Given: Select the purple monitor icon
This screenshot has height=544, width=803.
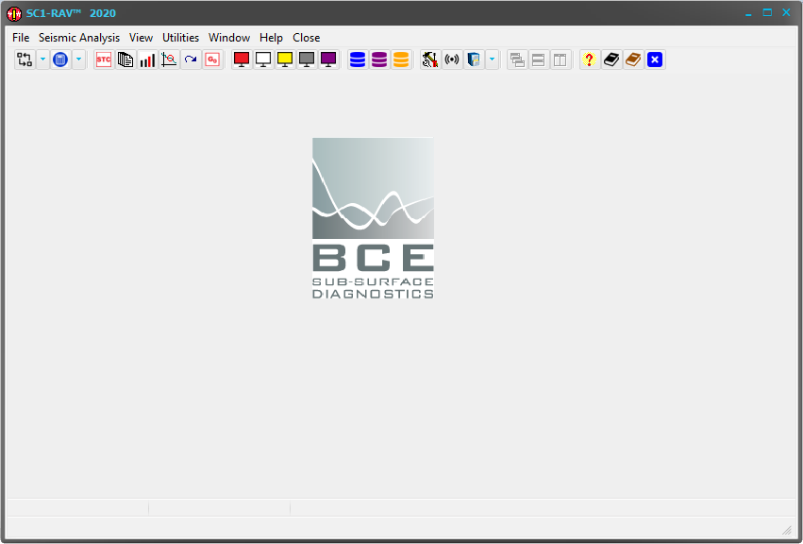Looking at the screenshot, I should (328, 60).
